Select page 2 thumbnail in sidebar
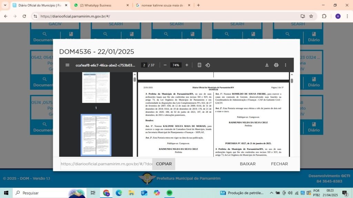 click(x=96, y=135)
